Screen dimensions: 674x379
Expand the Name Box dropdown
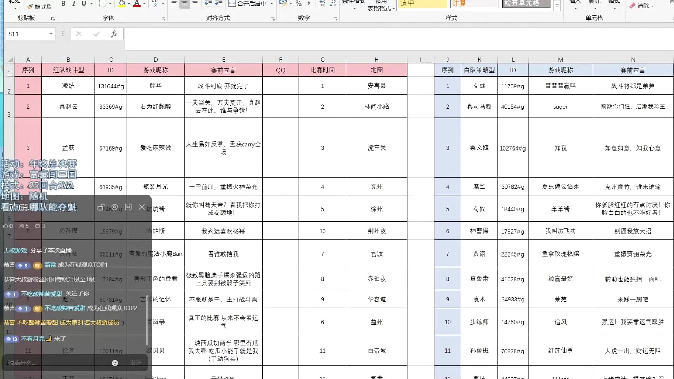51,34
